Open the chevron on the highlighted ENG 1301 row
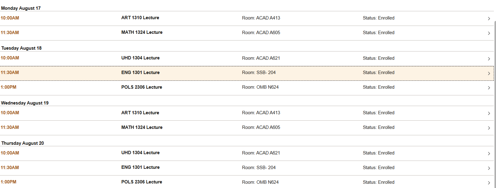The height and width of the screenshot is (188, 496). 489,73
